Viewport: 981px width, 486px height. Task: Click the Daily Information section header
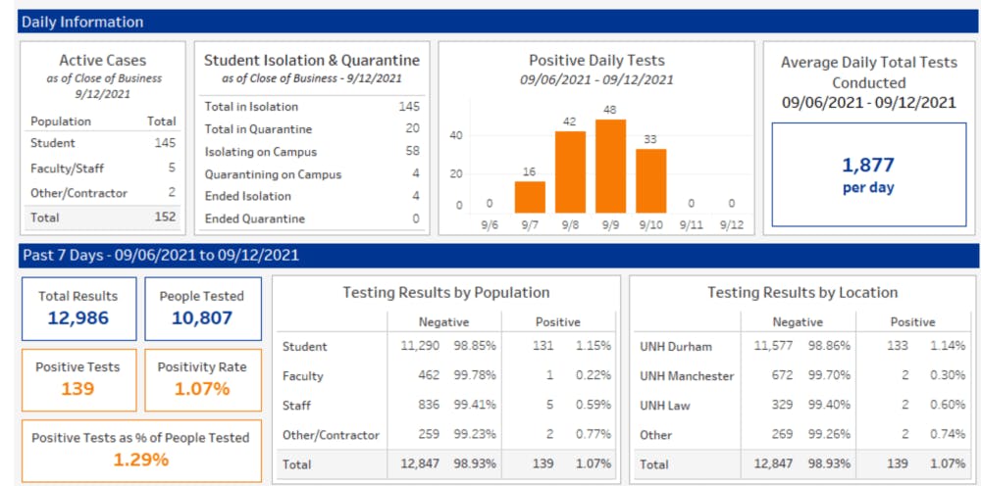click(x=490, y=22)
